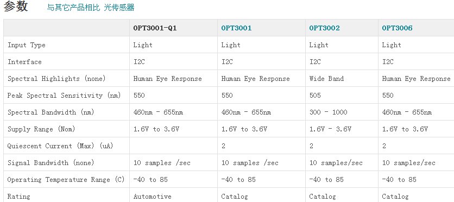Click the Input Type row label
This screenshot has height=202, width=454.
pyautogui.click(x=27, y=45)
